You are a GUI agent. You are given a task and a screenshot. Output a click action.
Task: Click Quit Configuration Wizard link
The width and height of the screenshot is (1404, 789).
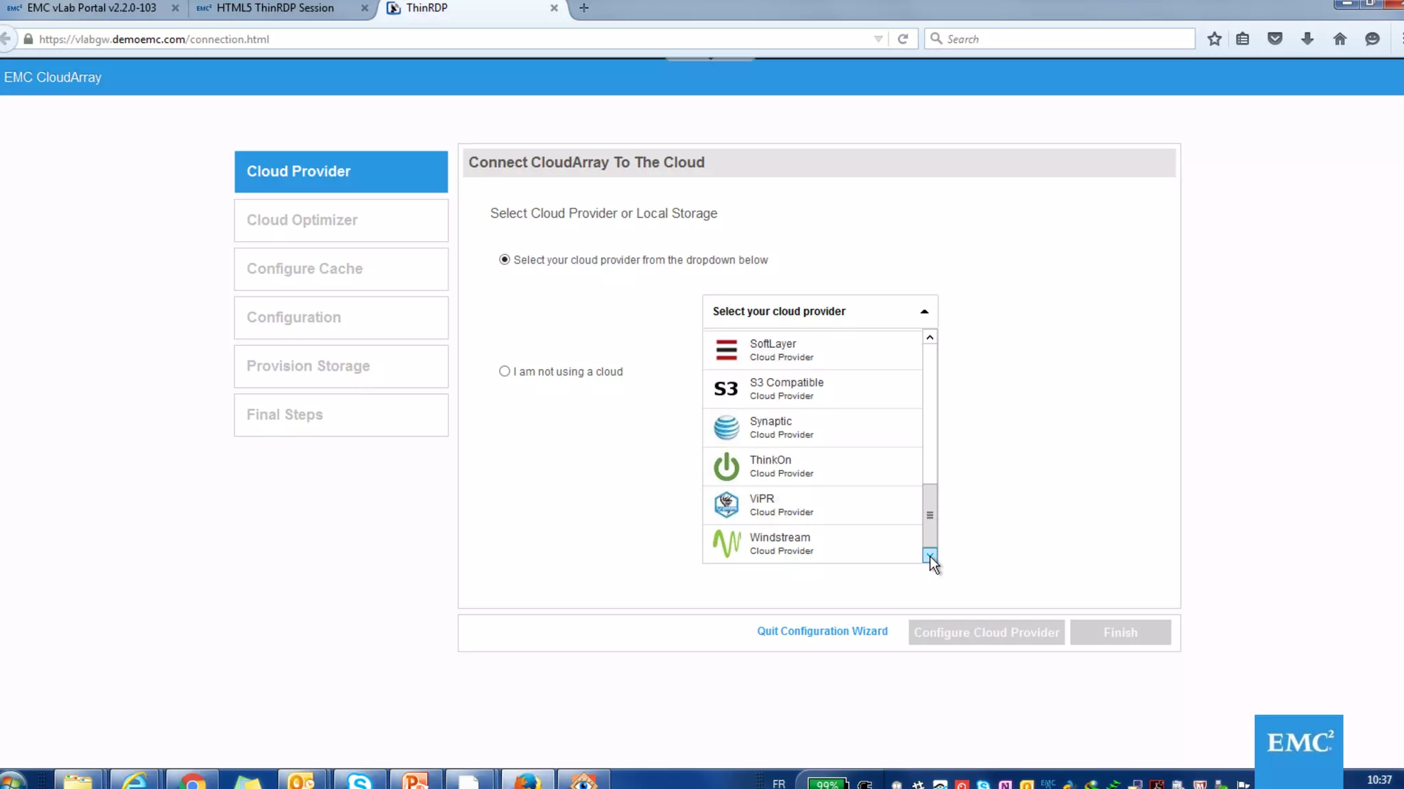coord(822,631)
